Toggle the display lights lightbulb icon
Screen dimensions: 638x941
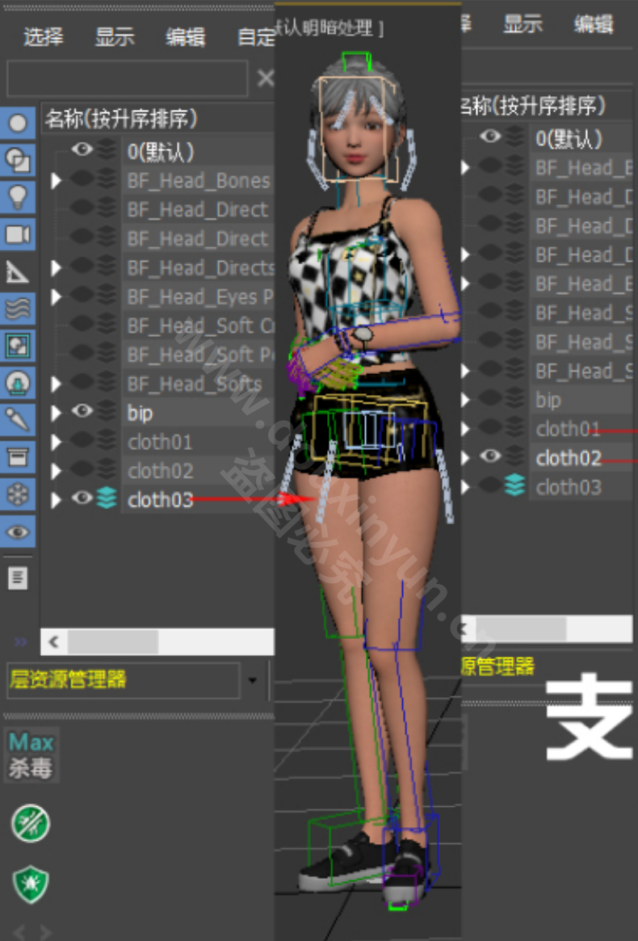18,197
